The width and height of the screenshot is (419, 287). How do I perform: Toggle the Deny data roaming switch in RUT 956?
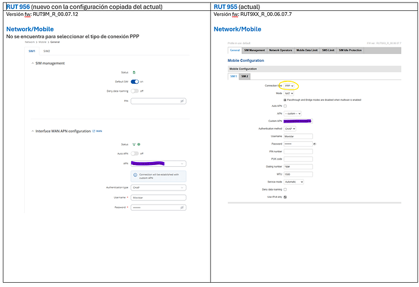point(135,91)
